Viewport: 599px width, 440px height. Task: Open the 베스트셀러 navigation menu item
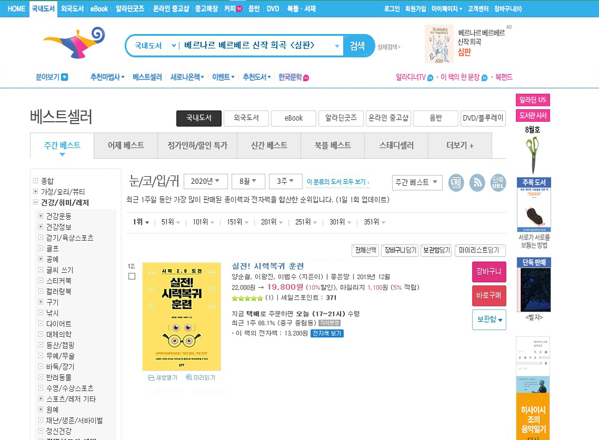[x=147, y=77]
